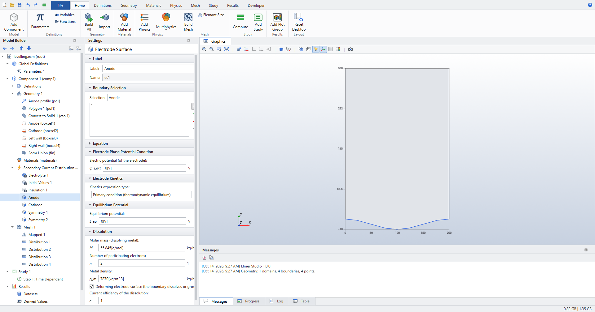The height and width of the screenshot is (312, 595).
Task: Clear the Messages window with eraser icon
Action: tap(204, 258)
